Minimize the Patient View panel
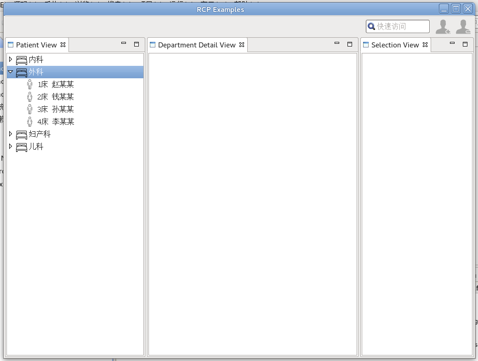 click(x=124, y=43)
